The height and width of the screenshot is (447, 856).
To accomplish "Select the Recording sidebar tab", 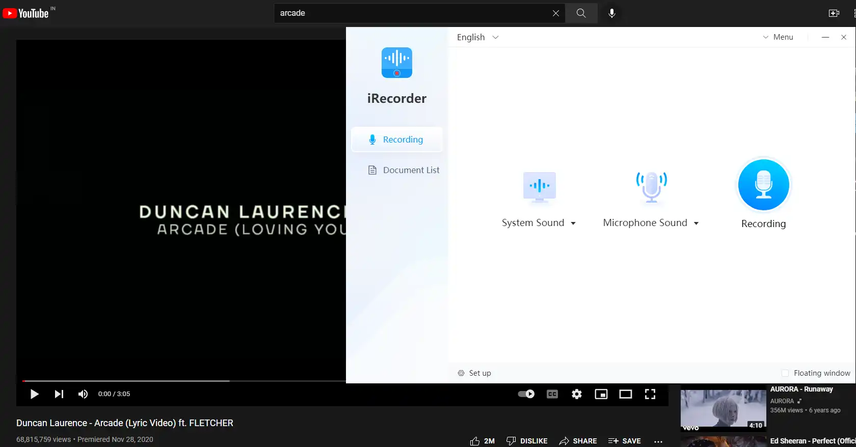I will pos(397,139).
